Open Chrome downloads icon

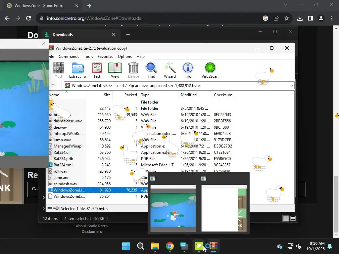pos(300,19)
